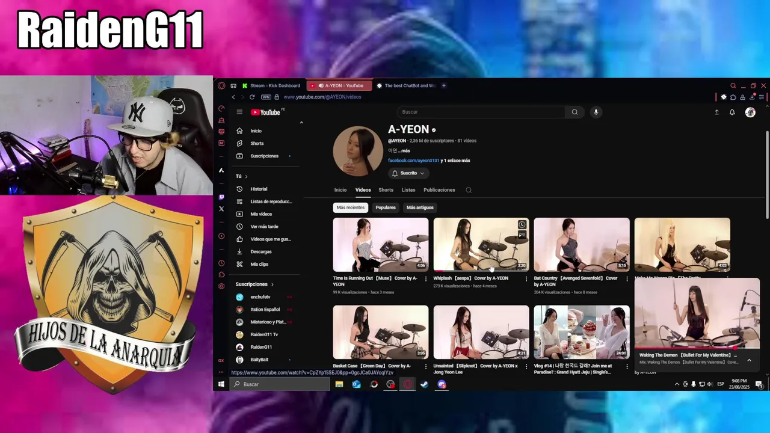Open the Shorts channel tab
Viewport: 770px width, 433px height.
coord(386,190)
